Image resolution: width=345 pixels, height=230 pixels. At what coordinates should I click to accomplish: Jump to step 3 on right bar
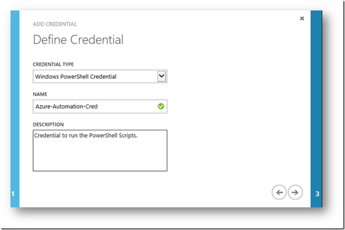[x=317, y=194]
